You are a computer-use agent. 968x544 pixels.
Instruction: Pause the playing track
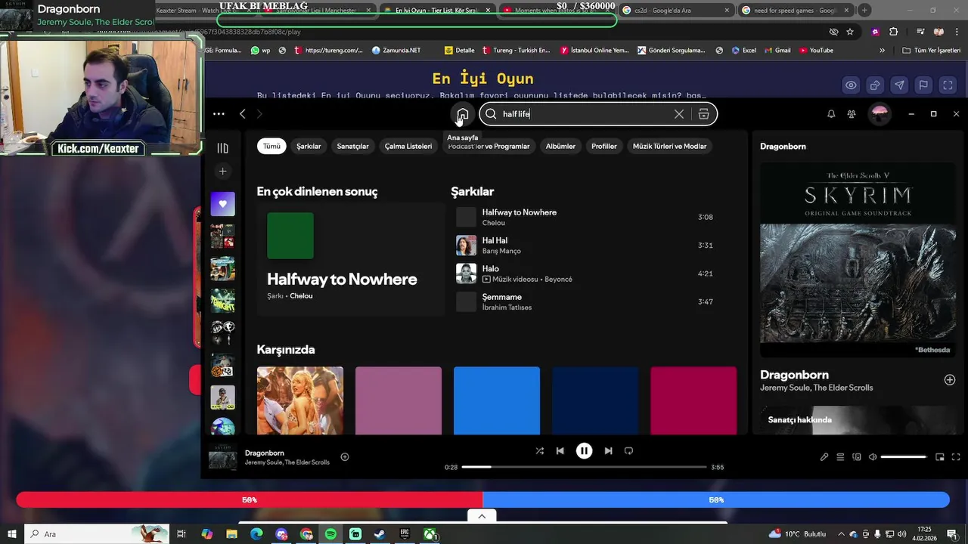point(584,451)
